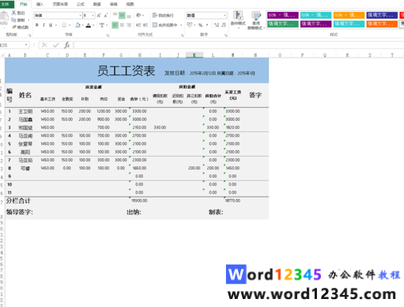Click formula bar Enter checkmark icon

click(56, 45)
